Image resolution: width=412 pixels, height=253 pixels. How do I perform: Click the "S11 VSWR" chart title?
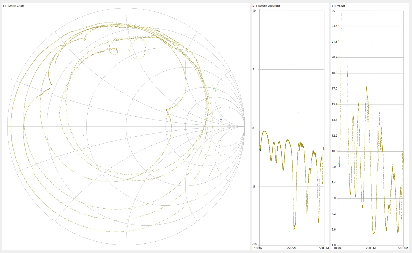338,6
